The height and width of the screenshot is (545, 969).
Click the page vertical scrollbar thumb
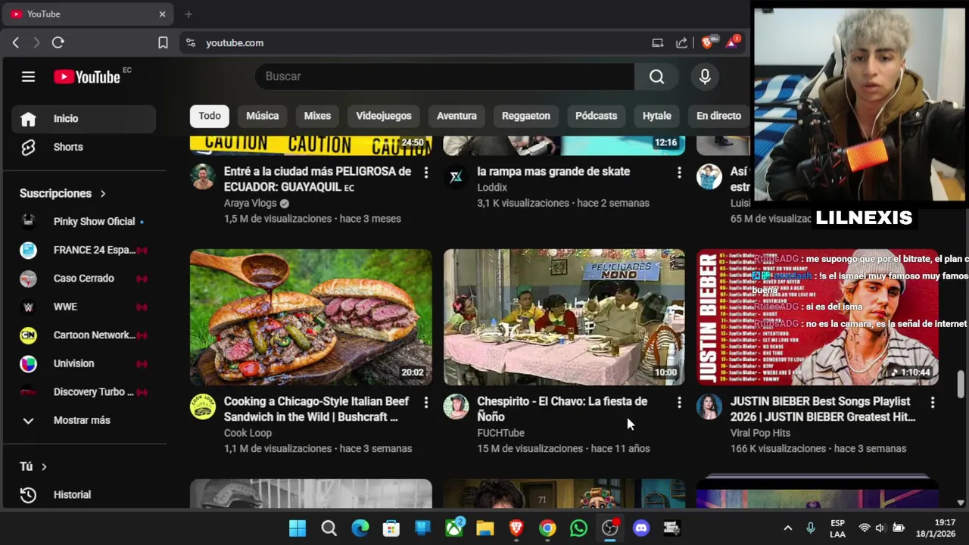(961, 384)
